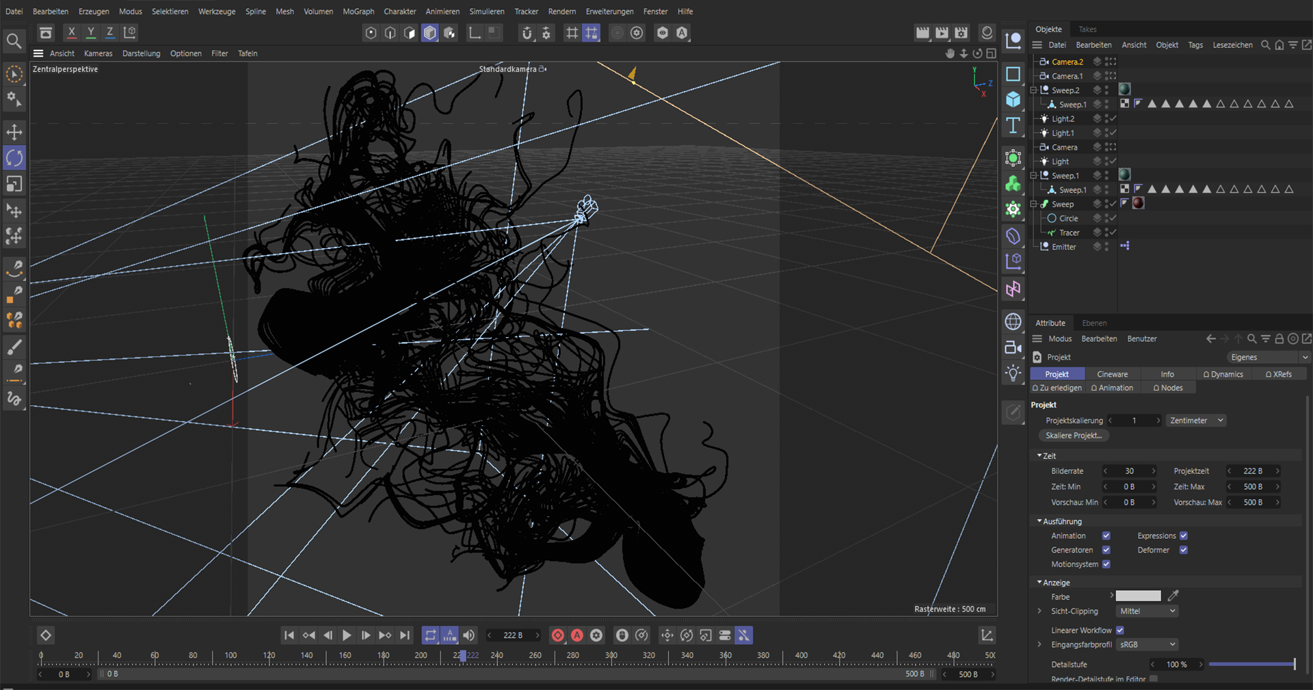Open the Cineware tab
This screenshot has height=690, width=1313.
1113,374
